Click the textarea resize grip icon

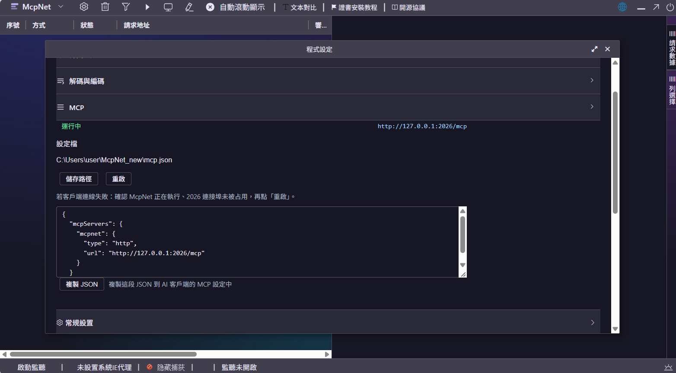click(463, 274)
